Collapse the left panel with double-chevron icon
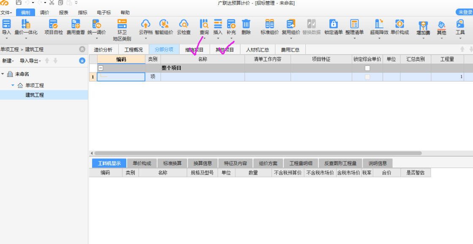The image size is (473, 244). (x=82, y=49)
